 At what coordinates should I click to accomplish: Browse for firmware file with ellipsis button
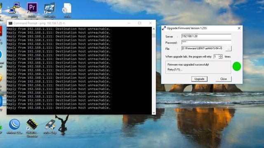(x=229, y=49)
